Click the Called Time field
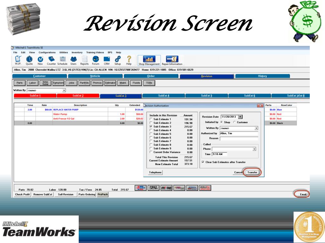The width and height of the screenshot is (325, 243). click(220, 154)
